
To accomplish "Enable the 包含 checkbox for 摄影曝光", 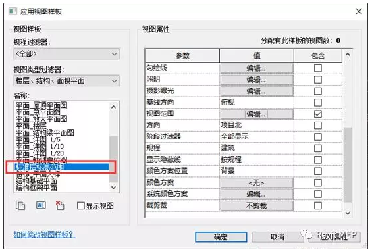I will click(x=317, y=91).
